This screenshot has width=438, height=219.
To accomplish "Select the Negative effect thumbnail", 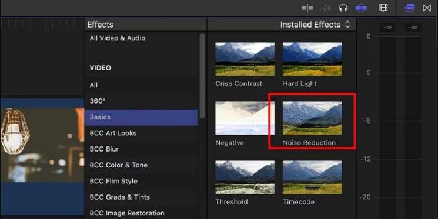I will click(x=245, y=118).
